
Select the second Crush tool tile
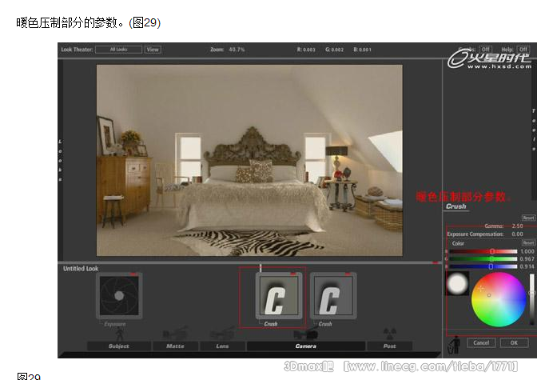(333, 296)
